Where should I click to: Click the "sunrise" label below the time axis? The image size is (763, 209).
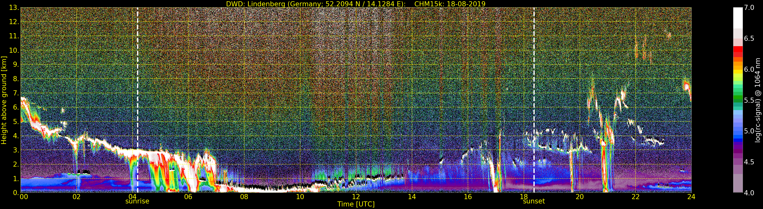click(138, 201)
